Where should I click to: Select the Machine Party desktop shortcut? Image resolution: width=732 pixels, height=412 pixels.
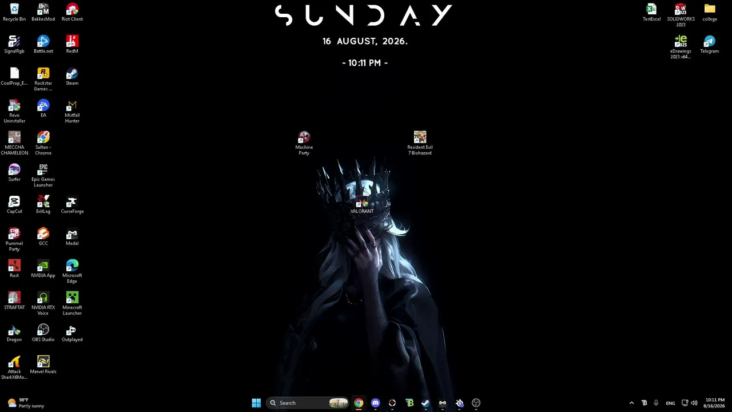304,143
